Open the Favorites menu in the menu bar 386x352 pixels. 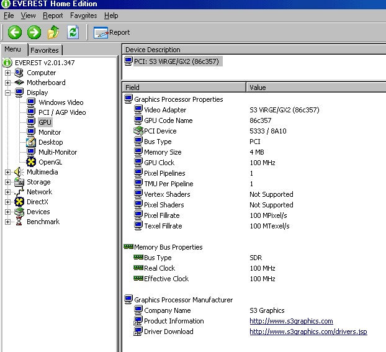(83, 16)
